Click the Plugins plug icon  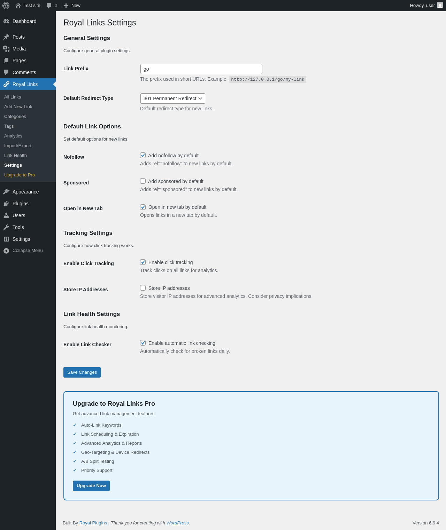6,204
